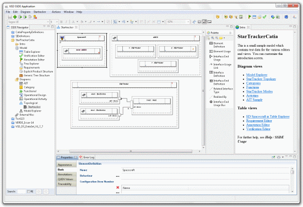Click the green flag toolbar icon
303x207 pixels.
point(250,17)
